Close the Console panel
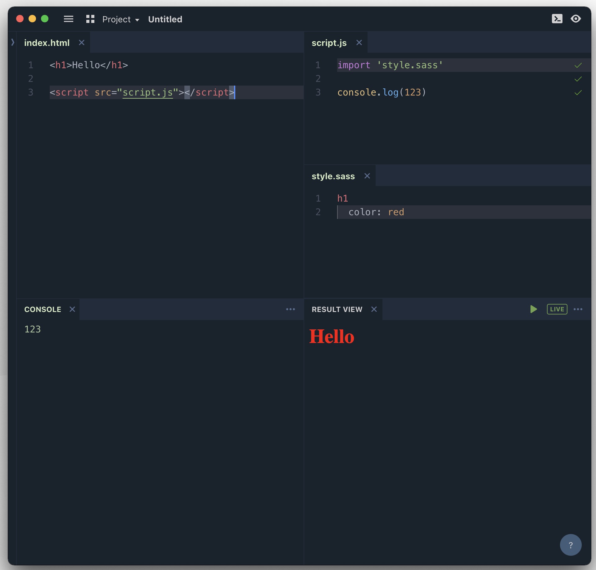This screenshot has height=570, width=596. tap(72, 309)
